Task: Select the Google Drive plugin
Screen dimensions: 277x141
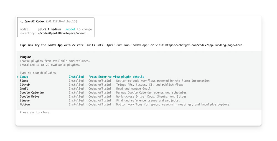Action: [29, 96]
